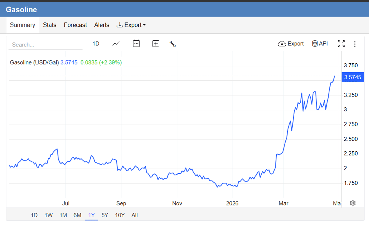The image size is (369, 226).
Task: Select the All time range
Action: [134, 215]
